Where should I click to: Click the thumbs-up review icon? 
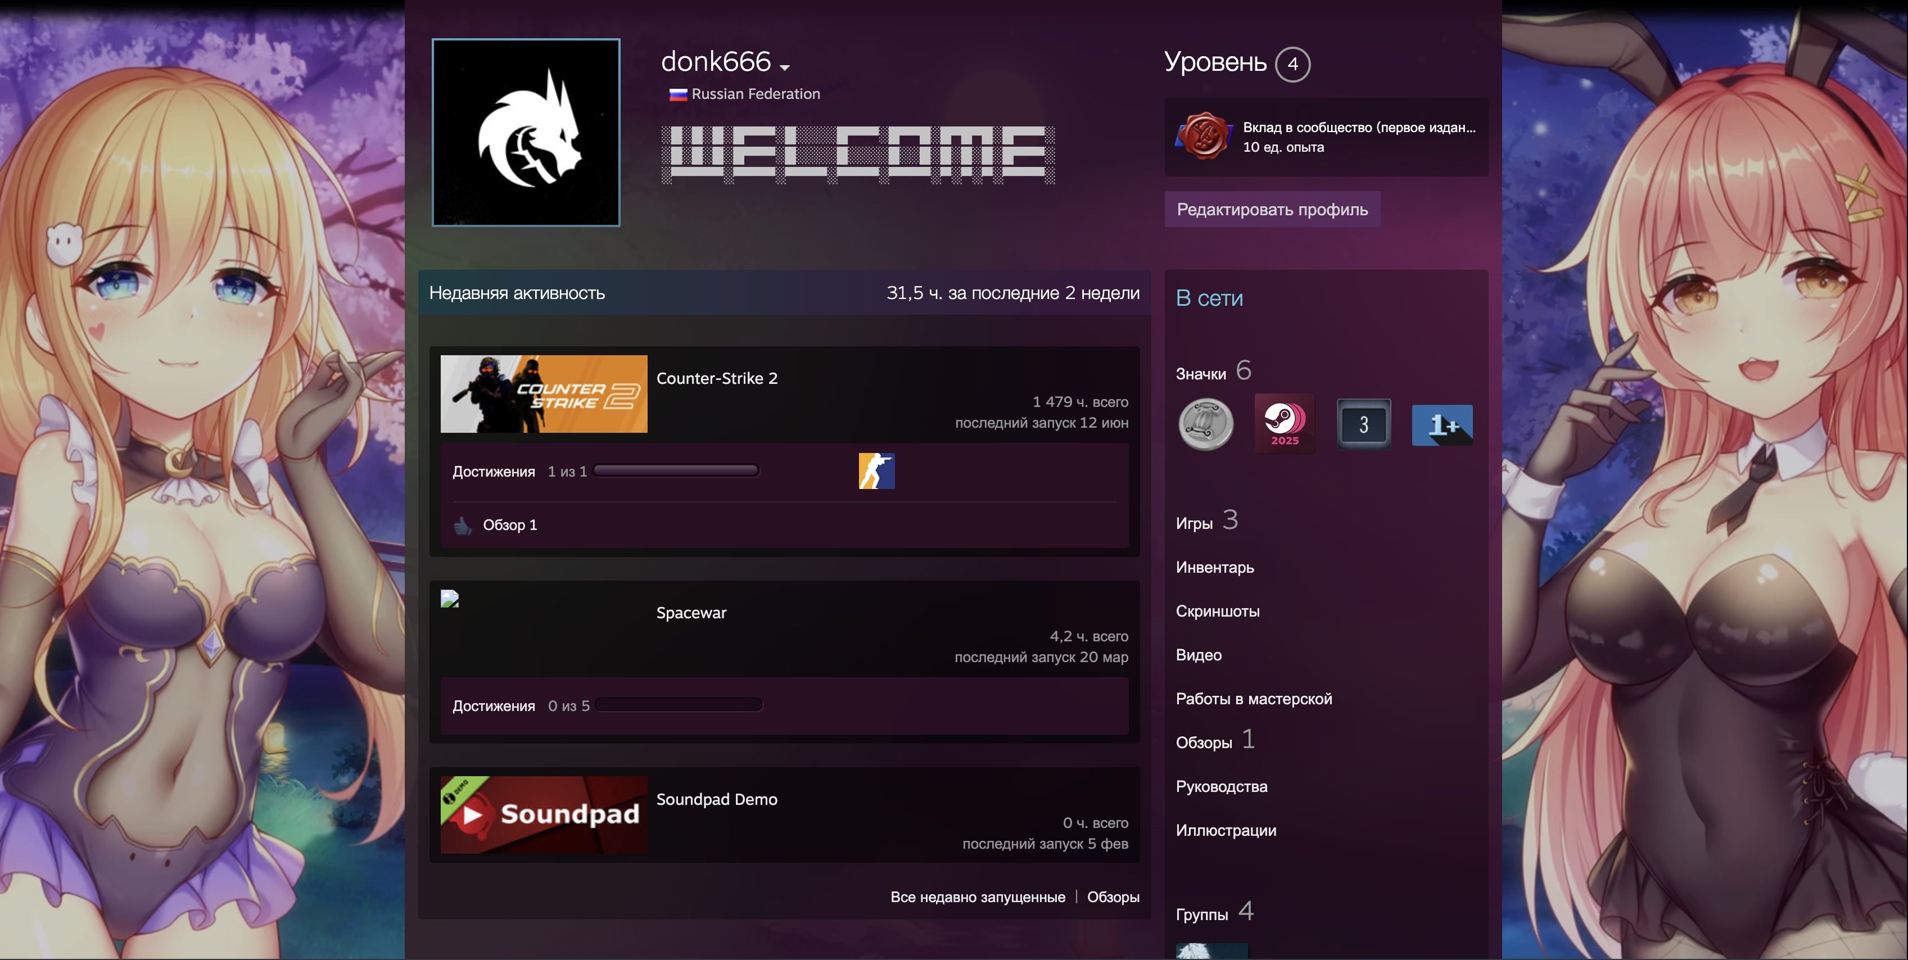(x=462, y=525)
